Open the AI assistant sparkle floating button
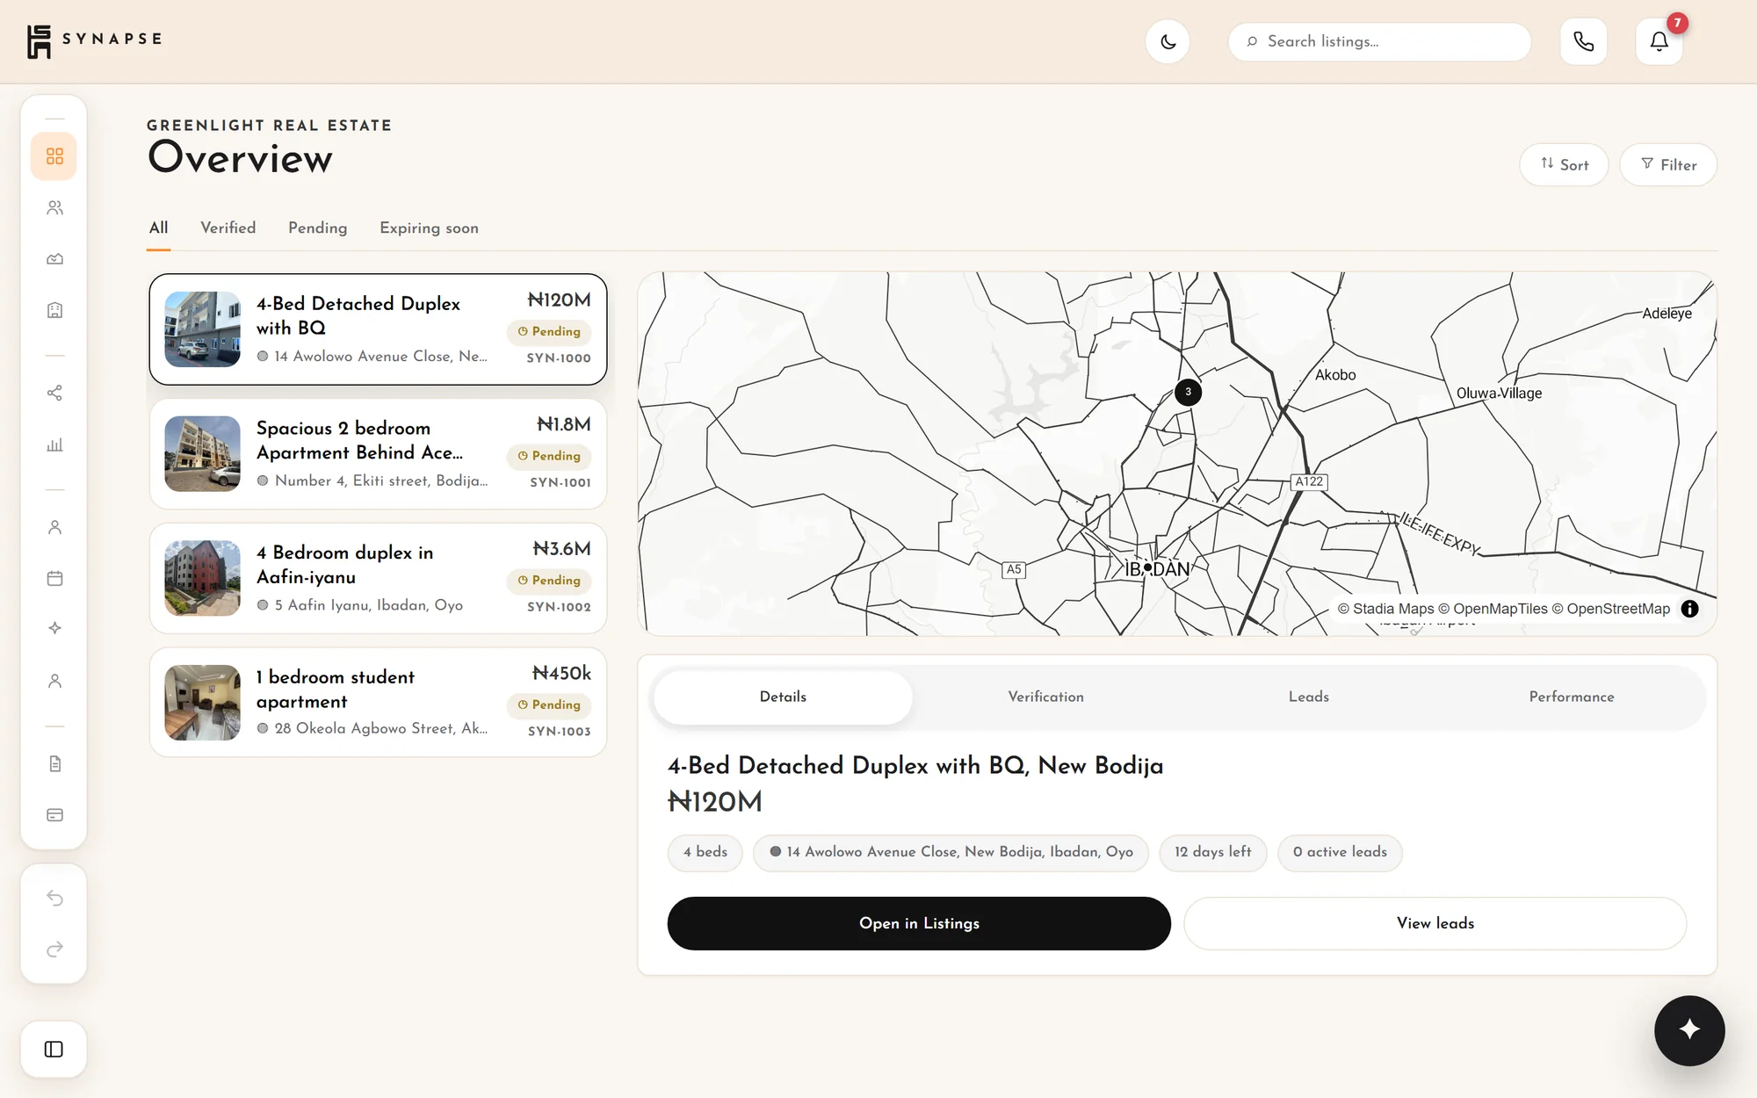 tap(1689, 1030)
